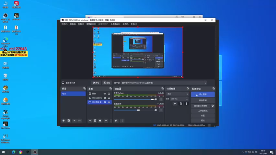
Task: Pop out the Audio Mixer (混音器) dock
Action: pos(162,89)
